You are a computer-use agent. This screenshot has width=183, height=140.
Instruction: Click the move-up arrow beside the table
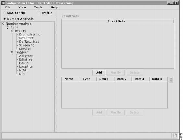(171, 78)
